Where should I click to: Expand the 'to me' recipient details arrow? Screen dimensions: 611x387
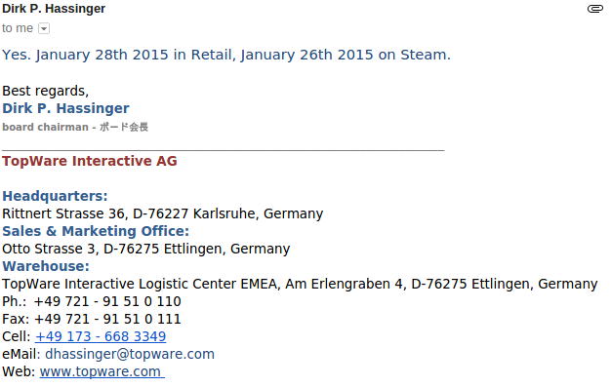click(x=44, y=28)
